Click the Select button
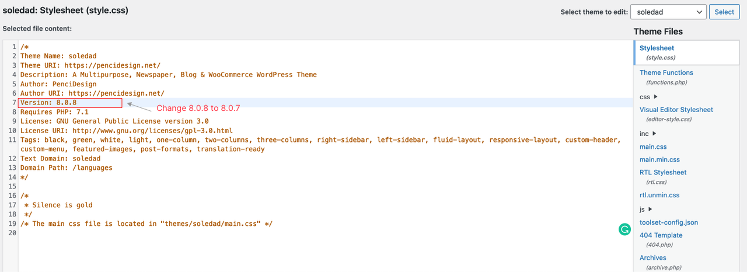The height and width of the screenshot is (272, 747). (724, 12)
